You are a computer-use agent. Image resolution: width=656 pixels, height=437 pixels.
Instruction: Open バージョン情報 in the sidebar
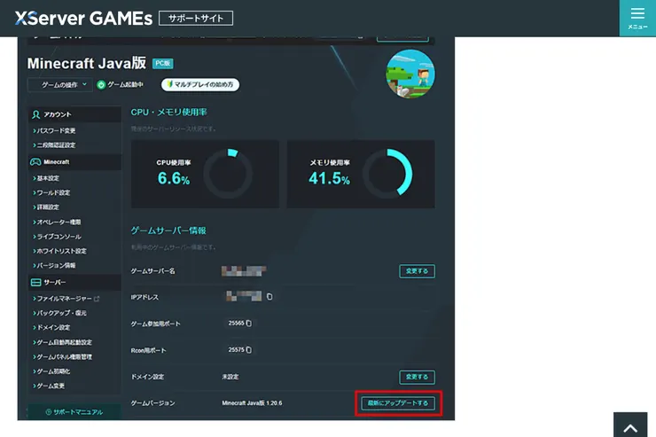[54, 266]
